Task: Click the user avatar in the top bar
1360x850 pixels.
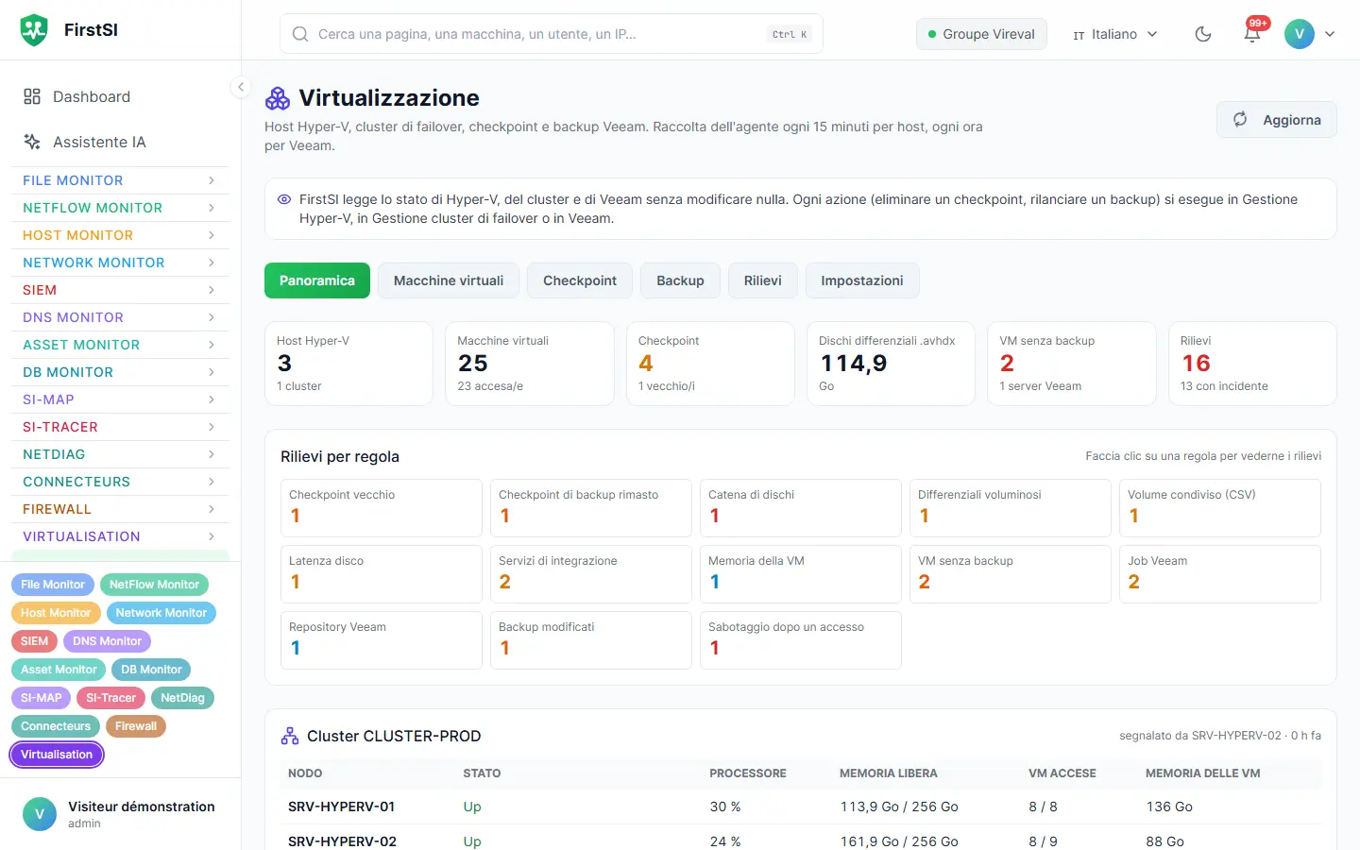Action: (x=1300, y=34)
